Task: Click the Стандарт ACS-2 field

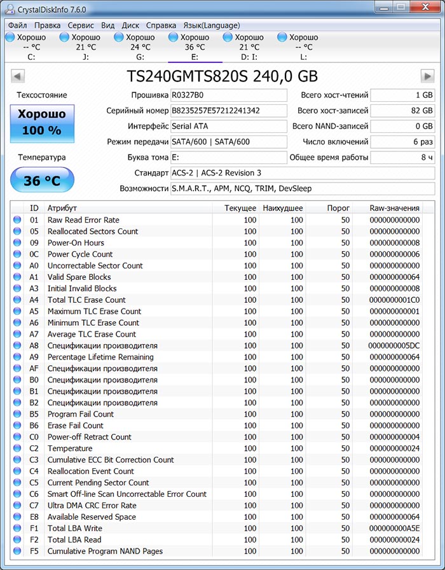Action: click(303, 173)
